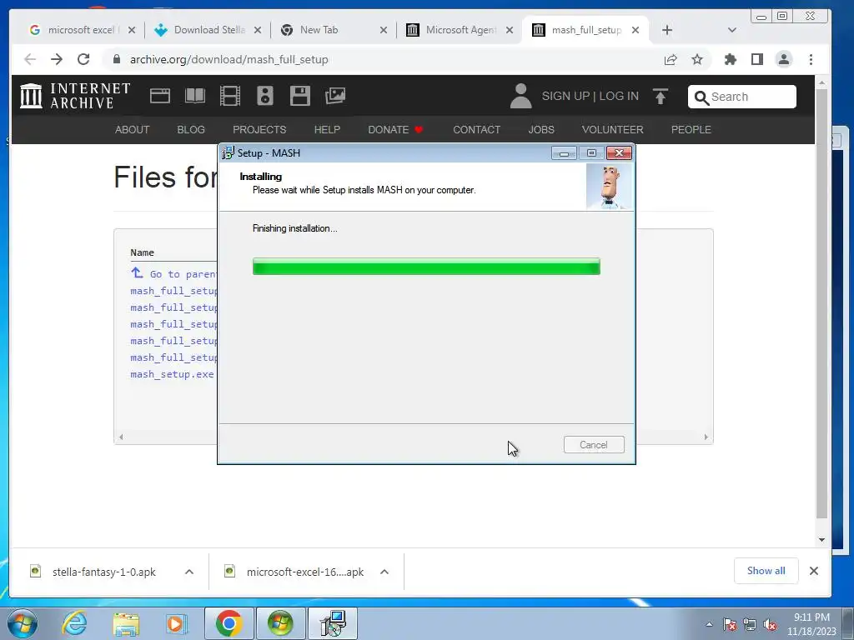Click the user avatar icon beside Sign Up
Screen dimensions: 854x640
click(x=520, y=96)
